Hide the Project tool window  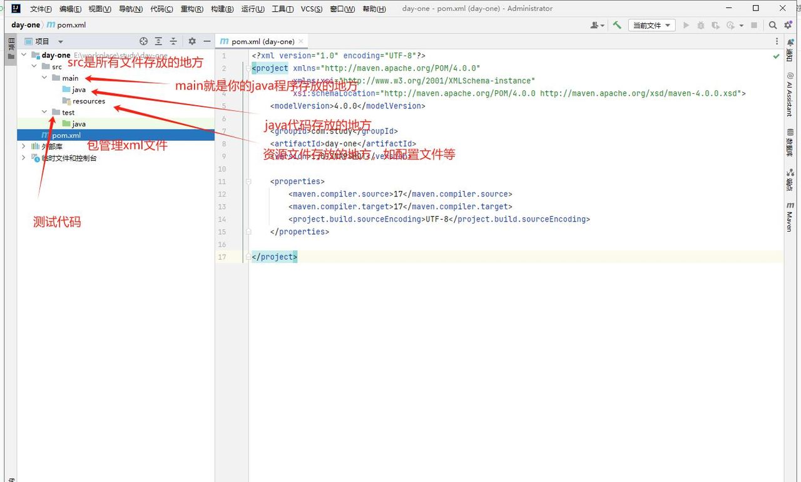[x=207, y=41]
